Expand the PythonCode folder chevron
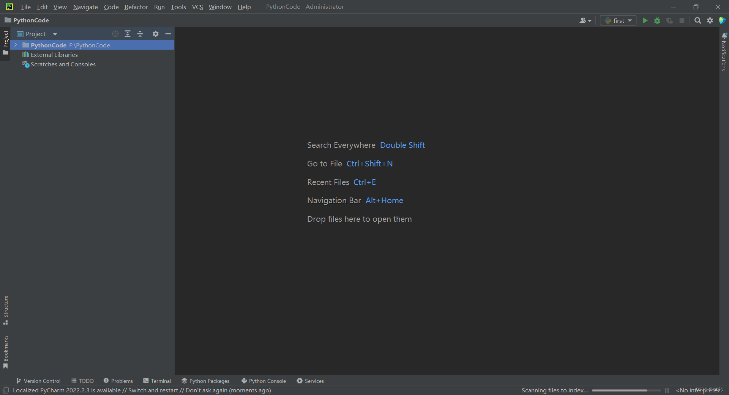729x395 pixels. [16, 45]
